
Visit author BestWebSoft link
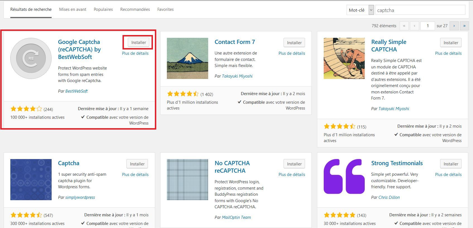pos(76,91)
